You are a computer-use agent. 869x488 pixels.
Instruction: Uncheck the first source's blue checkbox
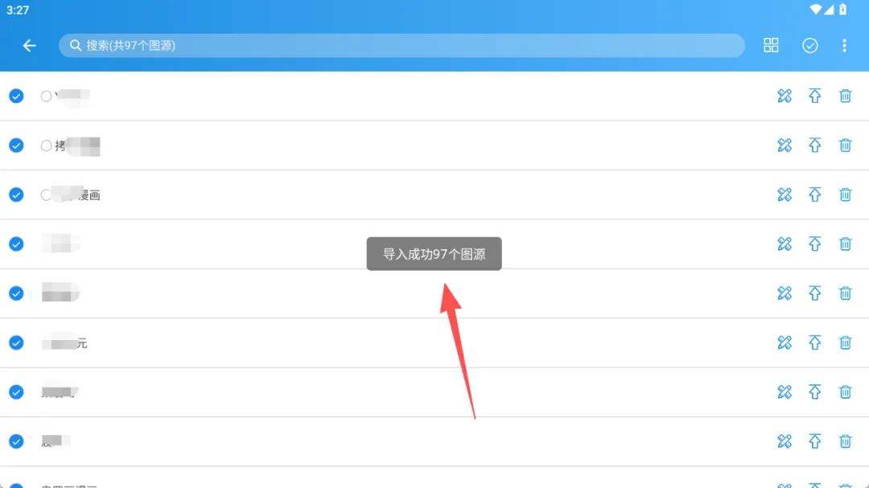point(16,96)
